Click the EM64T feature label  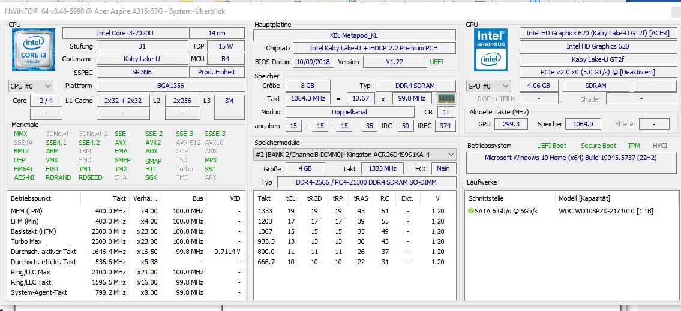coord(23,169)
